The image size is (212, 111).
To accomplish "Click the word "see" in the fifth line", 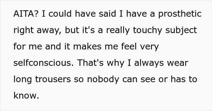I will pyautogui.click(x=148, y=79).
